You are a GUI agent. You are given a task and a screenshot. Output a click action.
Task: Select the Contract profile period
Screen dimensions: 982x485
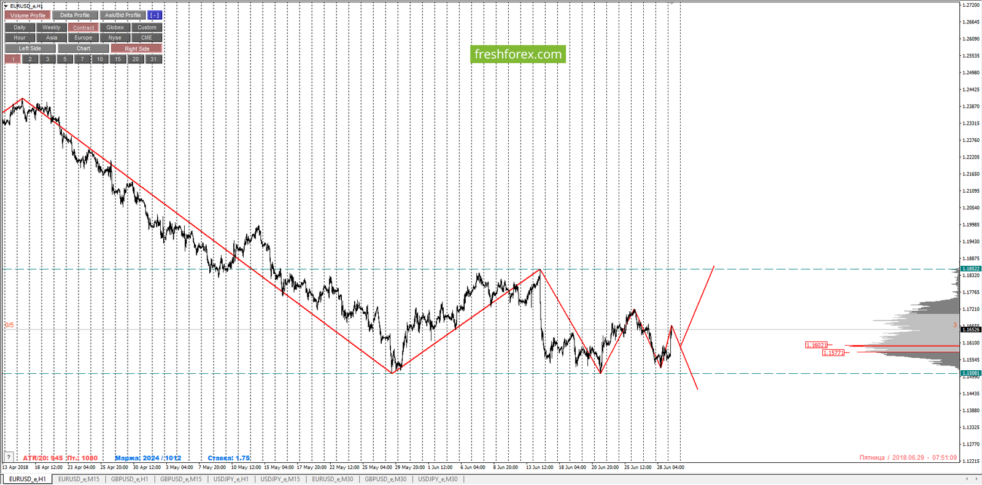(83, 28)
